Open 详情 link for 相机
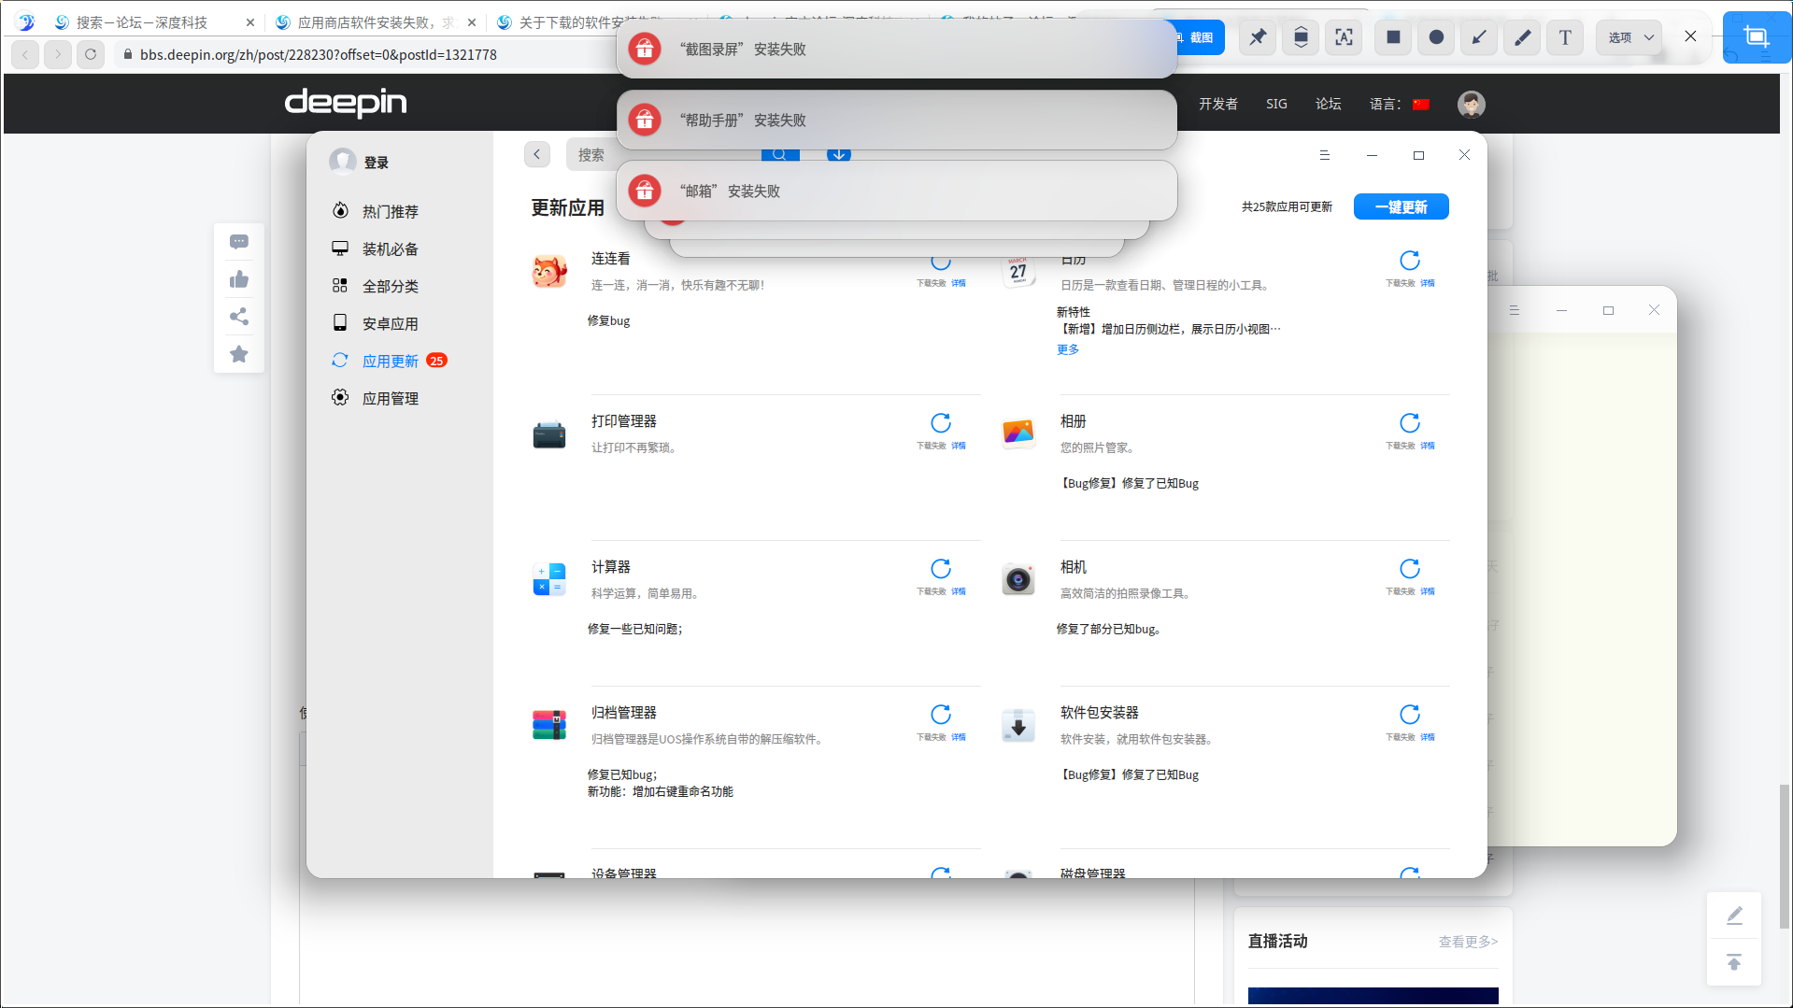This screenshot has height=1008, width=1793. coord(1428,591)
